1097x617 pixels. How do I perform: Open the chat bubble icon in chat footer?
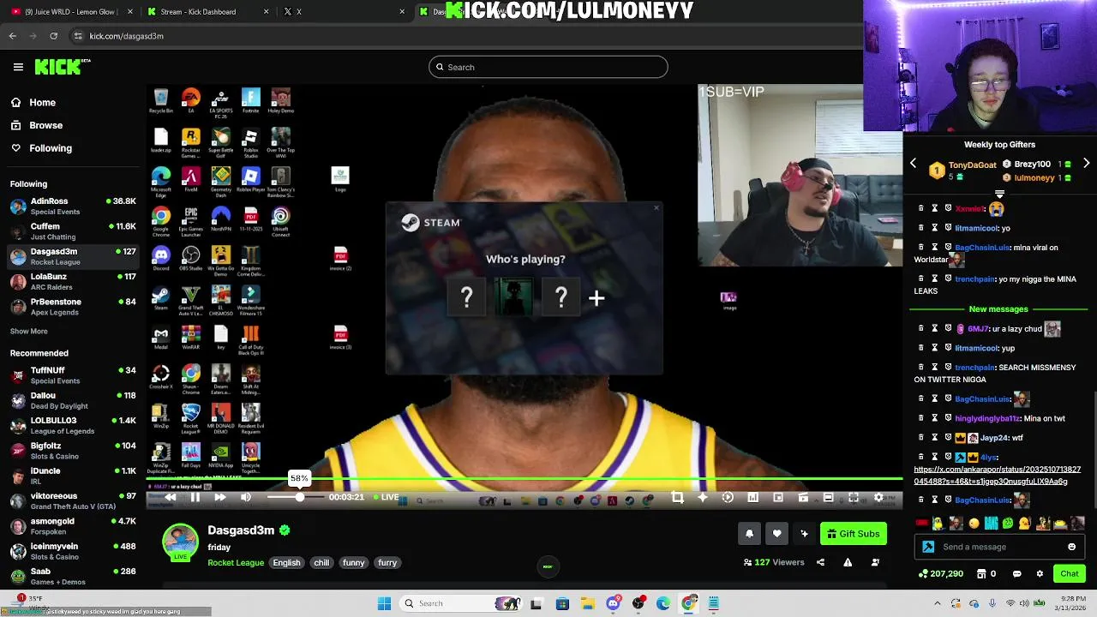(x=1017, y=573)
